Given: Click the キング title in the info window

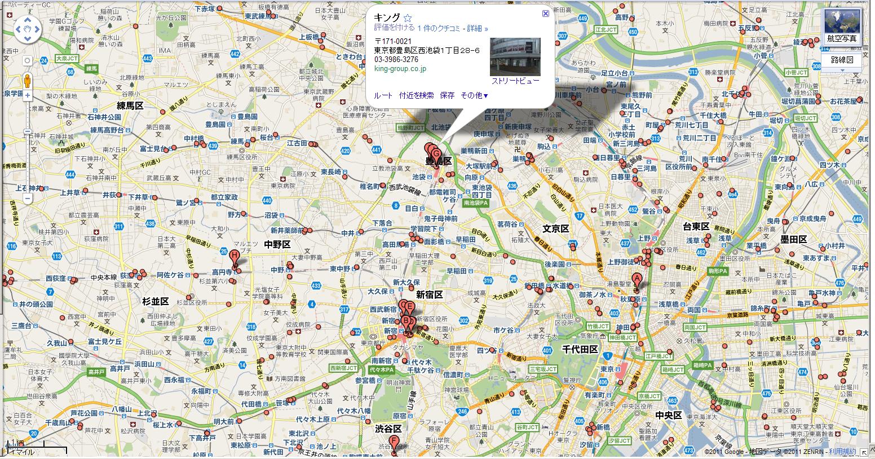Looking at the screenshot, I should pos(387,17).
